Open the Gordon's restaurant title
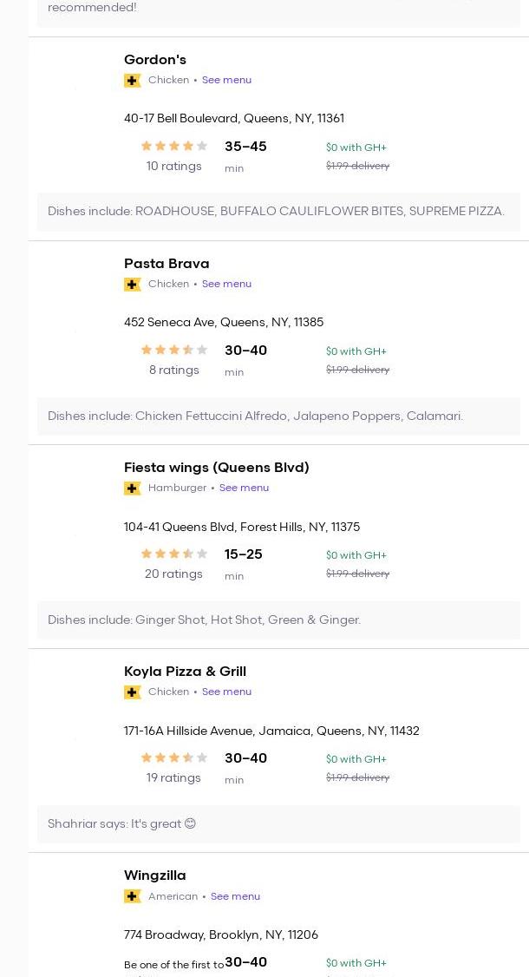 tap(155, 59)
